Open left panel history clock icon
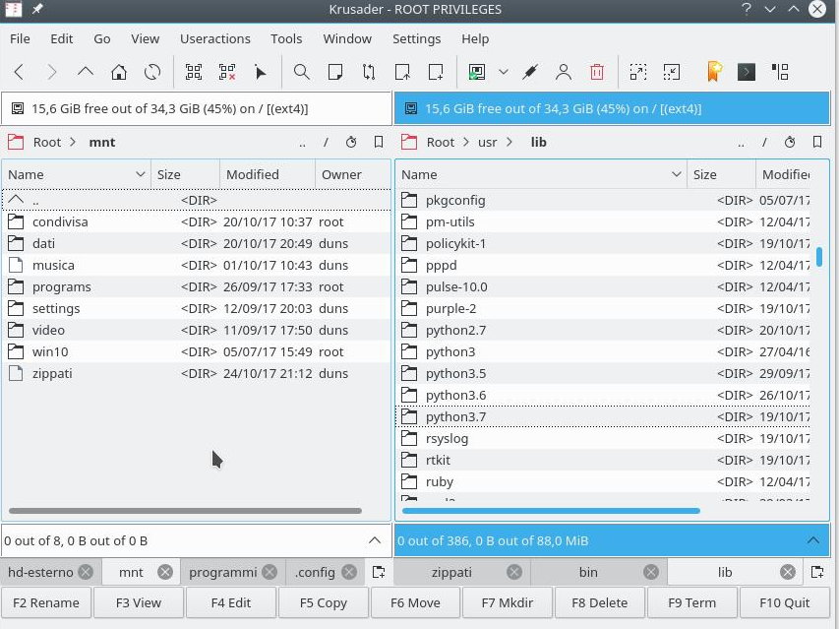The image size is (839, 629). 351,142
